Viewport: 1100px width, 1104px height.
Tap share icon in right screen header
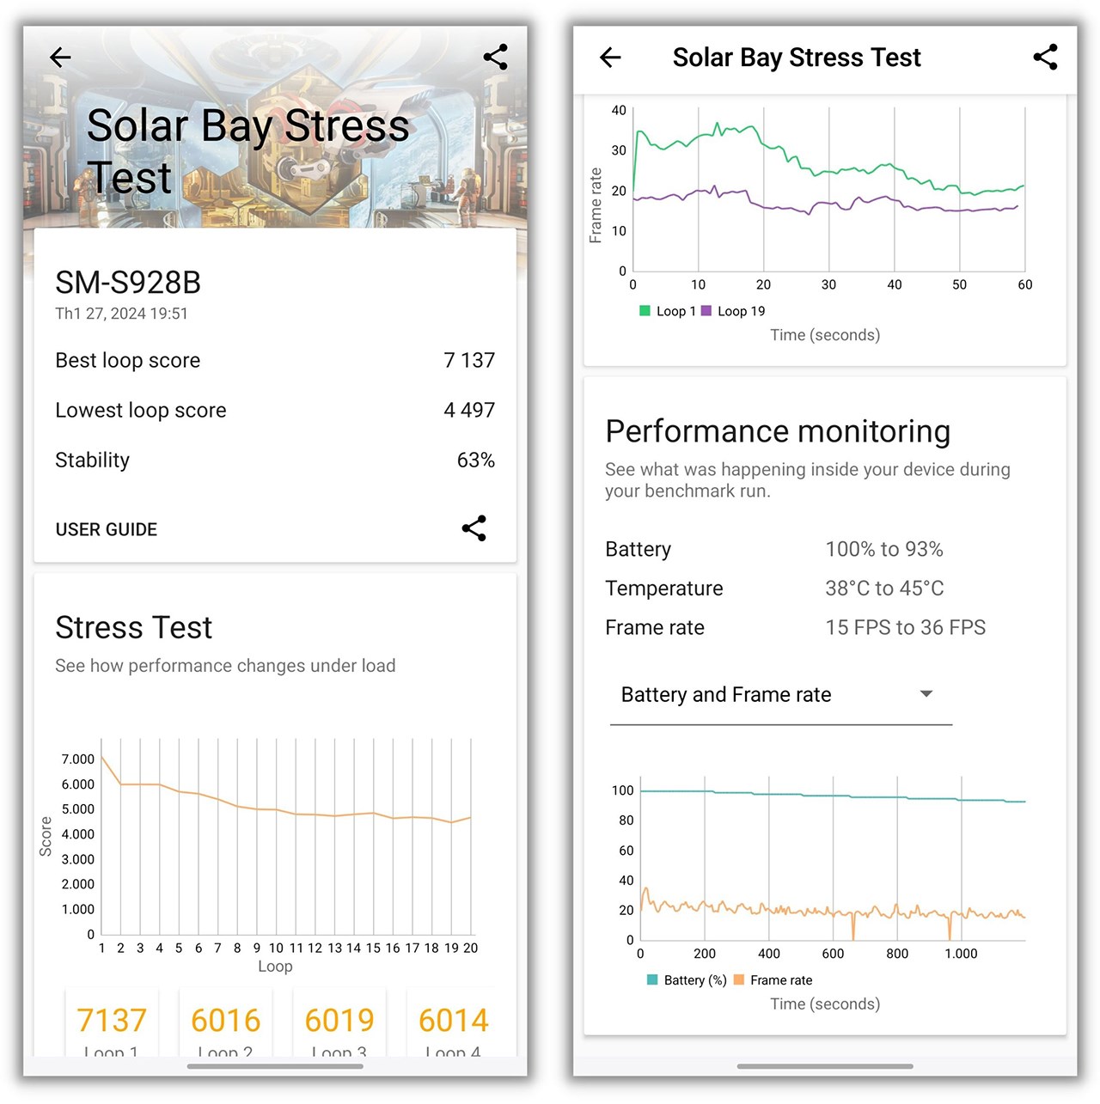[x=1045, y=58]
